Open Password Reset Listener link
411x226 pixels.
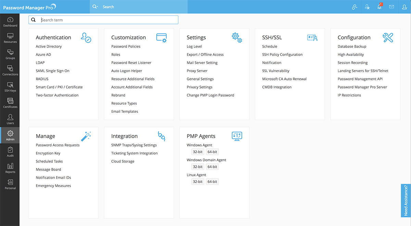tap(131, 63)
